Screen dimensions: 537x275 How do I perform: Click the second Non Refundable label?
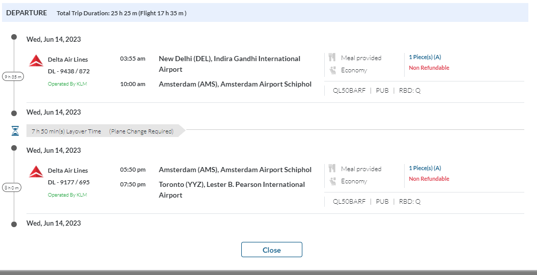pyautogui.click(x=429, y=179)
